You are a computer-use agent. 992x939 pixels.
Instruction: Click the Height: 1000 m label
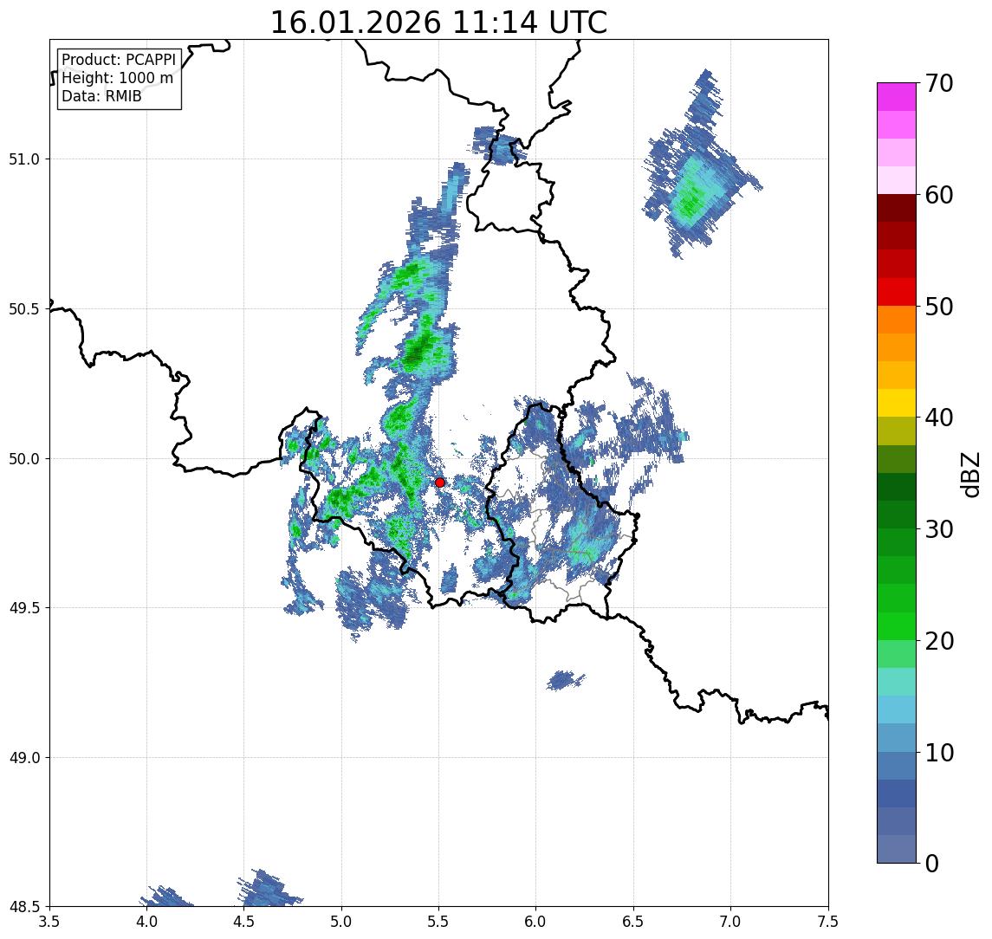click(x=117, y=78)
